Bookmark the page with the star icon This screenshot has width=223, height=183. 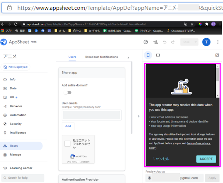[x=192, y=24]
